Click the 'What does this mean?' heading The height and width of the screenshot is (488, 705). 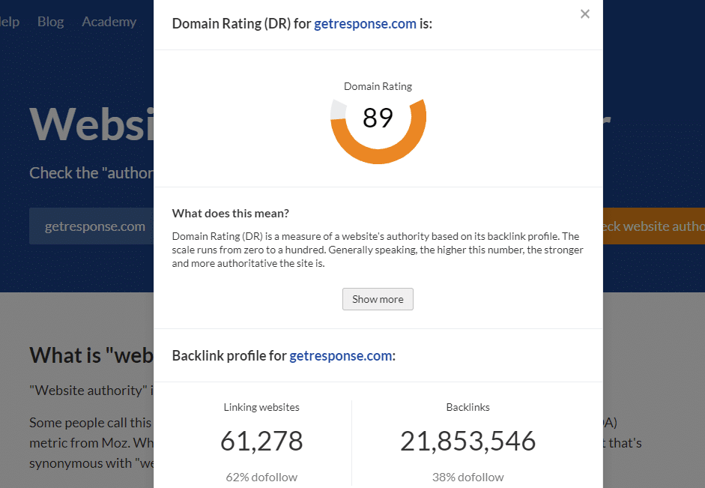point(230,213)
